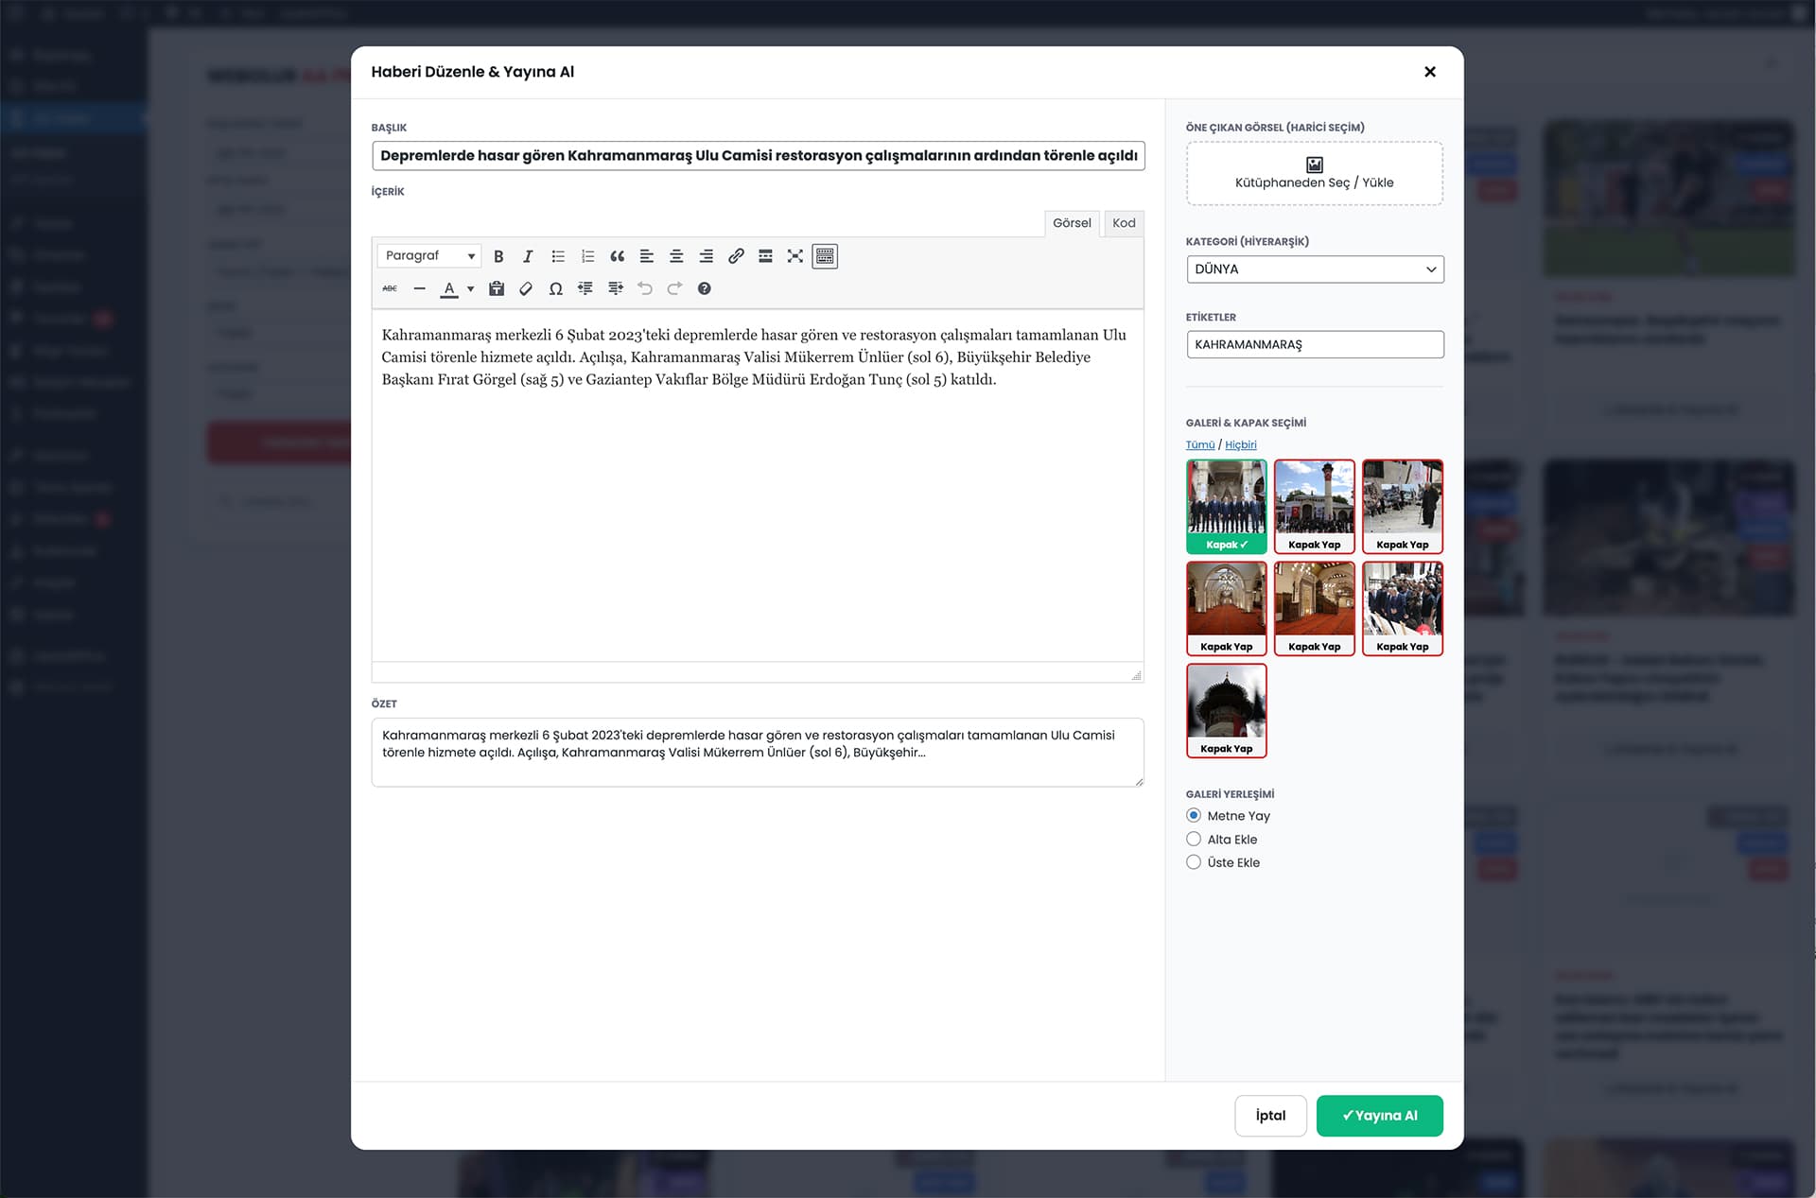Increase the paragraph indent
Screen dimensions: 1816x1198
click(616, 288)
